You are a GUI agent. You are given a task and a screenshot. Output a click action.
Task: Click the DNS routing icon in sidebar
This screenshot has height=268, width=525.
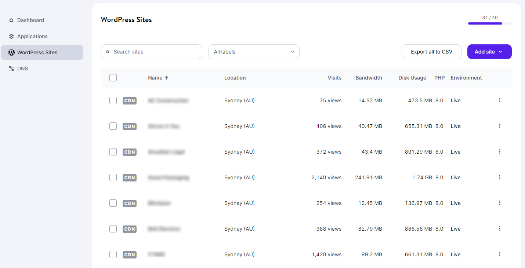click(11, 69)
